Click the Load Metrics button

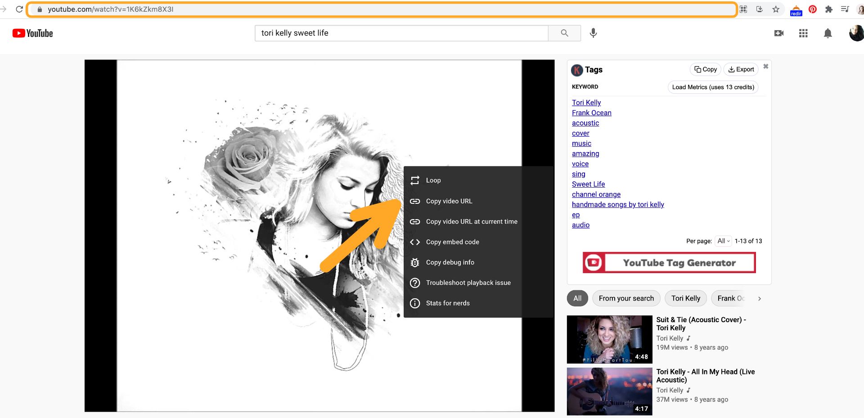click(713, 87)
